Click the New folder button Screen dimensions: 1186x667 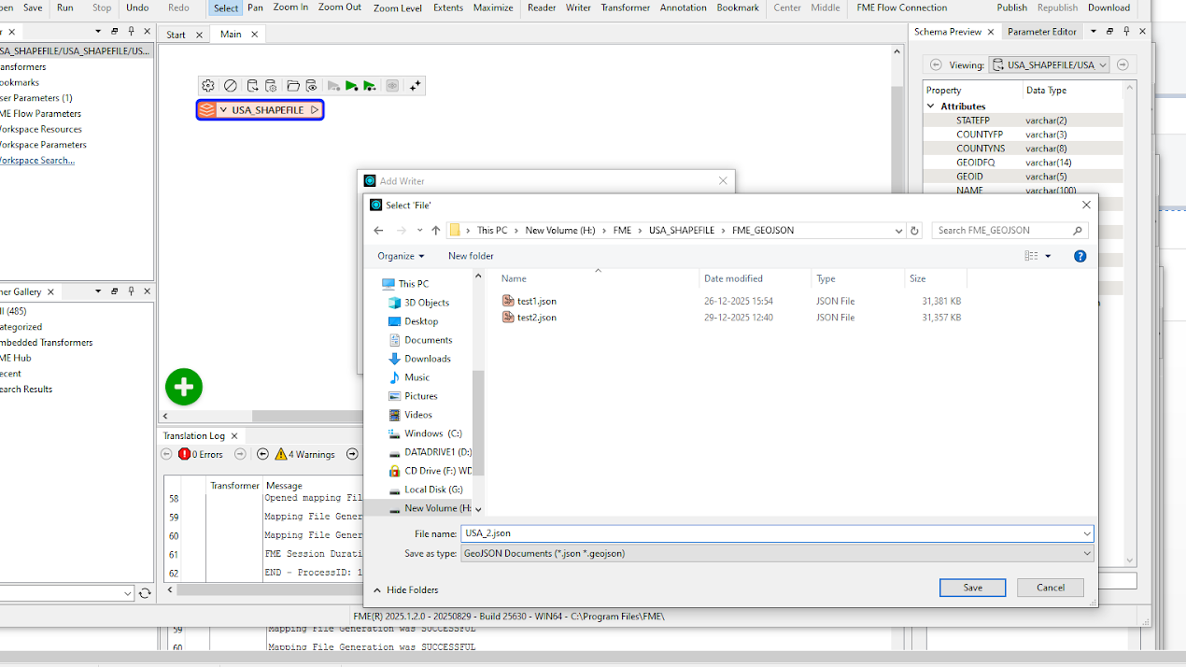point(471,256)
